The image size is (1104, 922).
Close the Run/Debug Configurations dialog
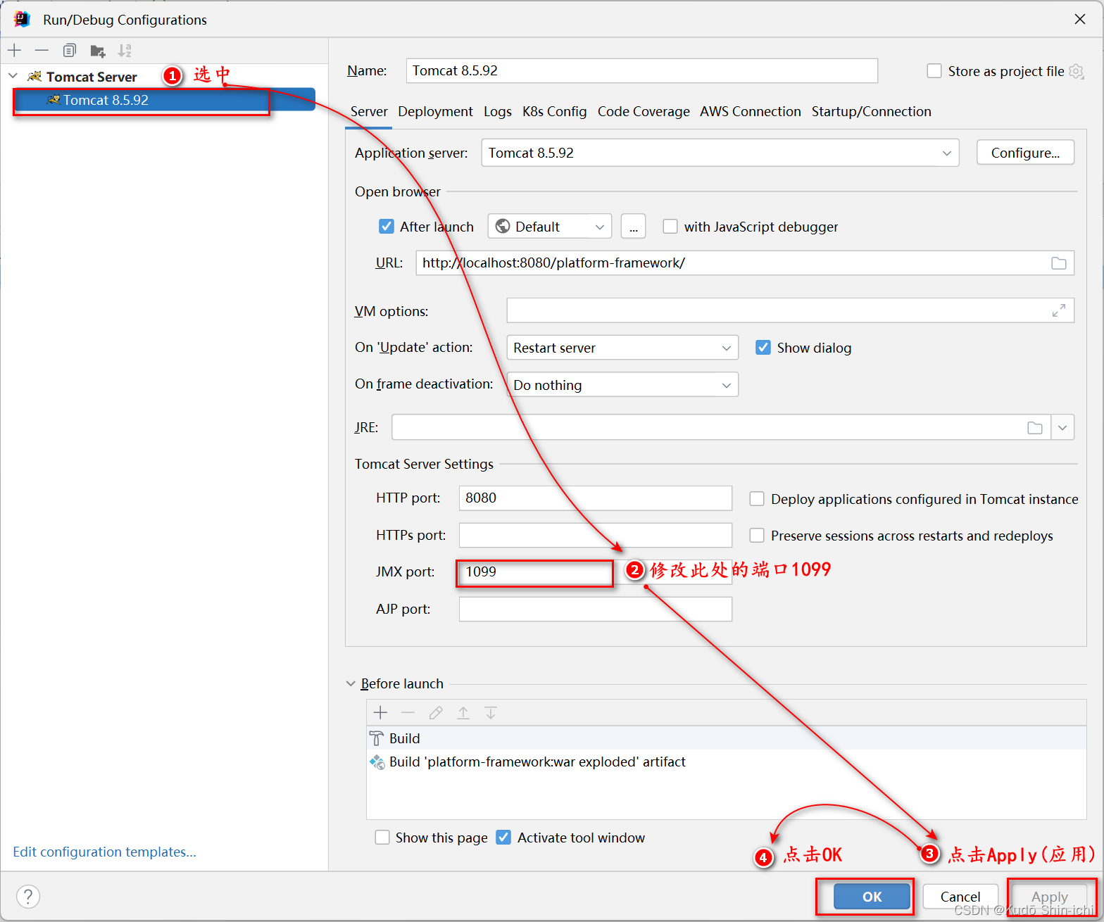pos(1080,19)
